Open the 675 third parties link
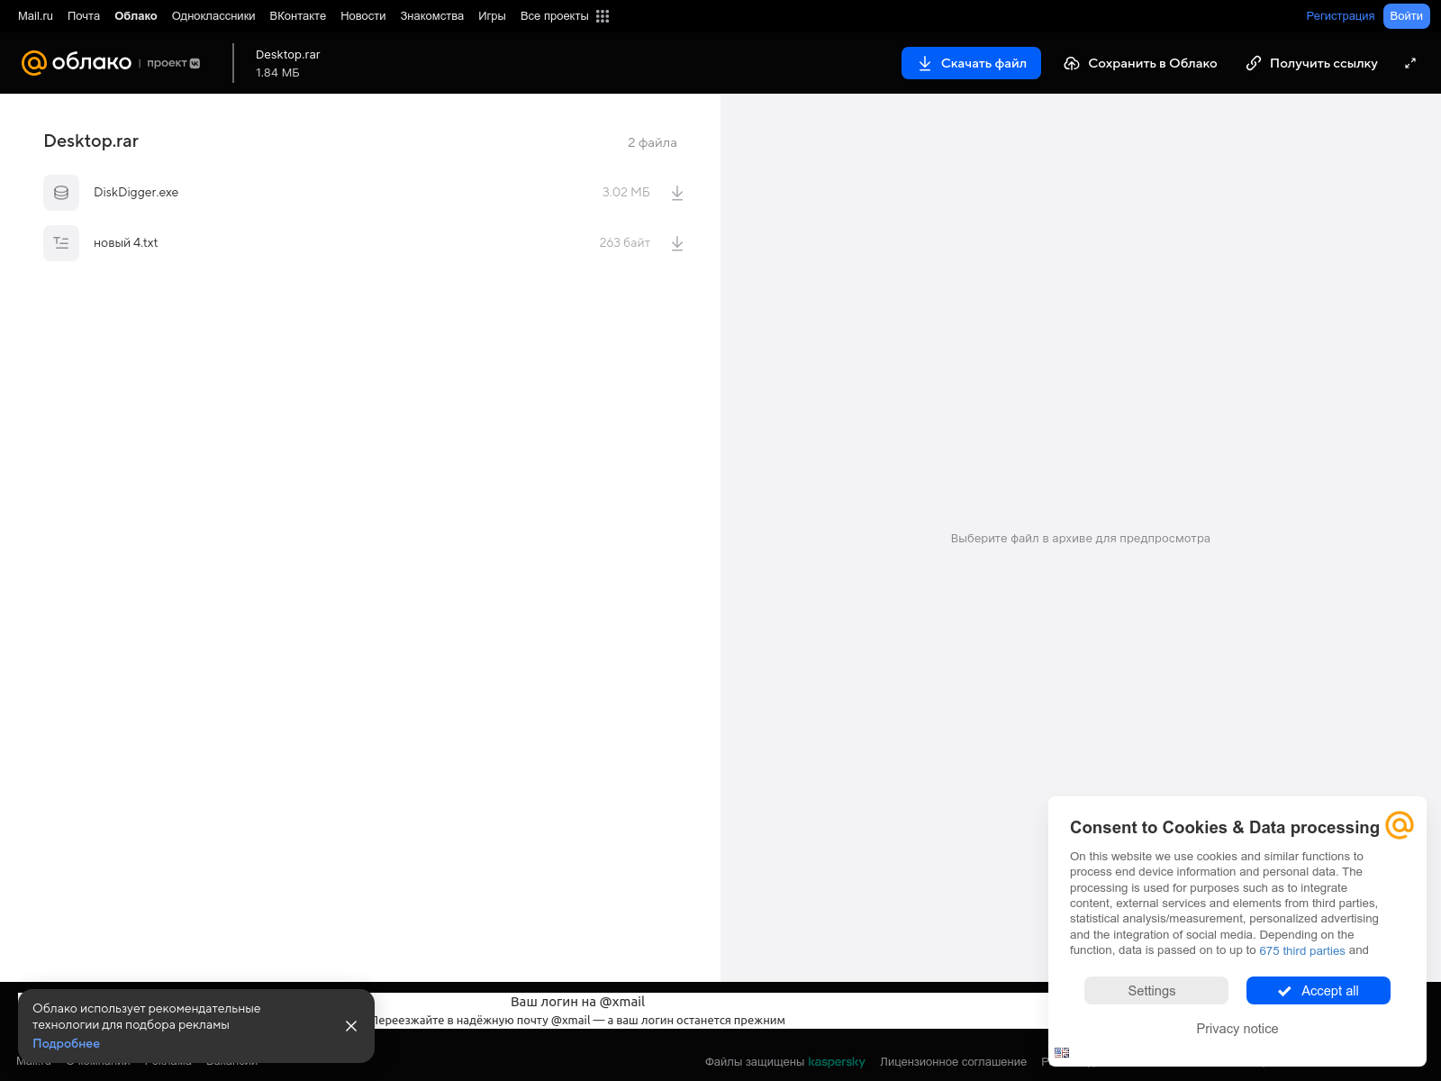This screenshot has height=1081, width=1441. [x=1301, y=951]
